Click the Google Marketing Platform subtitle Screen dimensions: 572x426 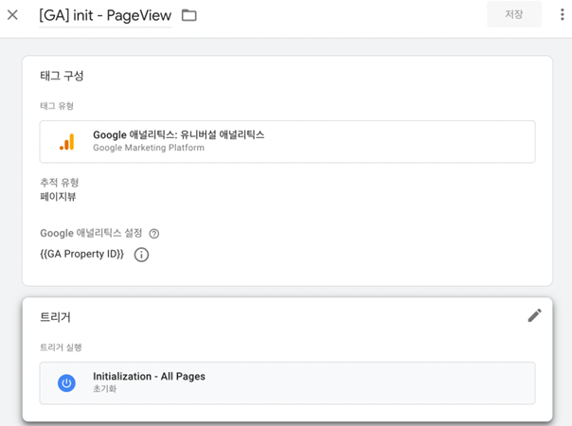[149, 148]
